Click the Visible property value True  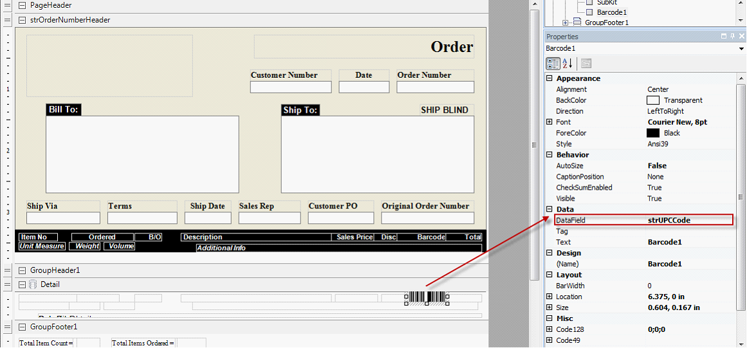654,199
